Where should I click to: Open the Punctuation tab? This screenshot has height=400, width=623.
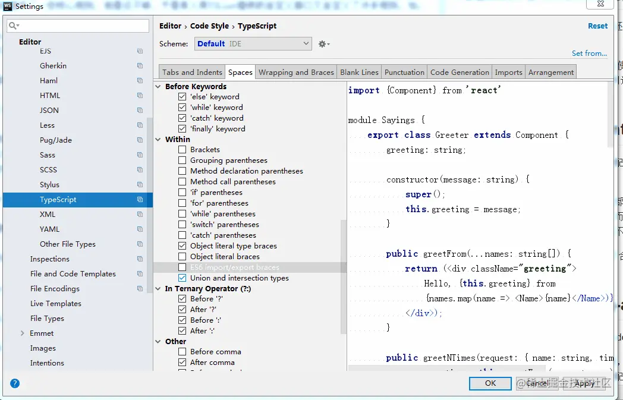404,71
